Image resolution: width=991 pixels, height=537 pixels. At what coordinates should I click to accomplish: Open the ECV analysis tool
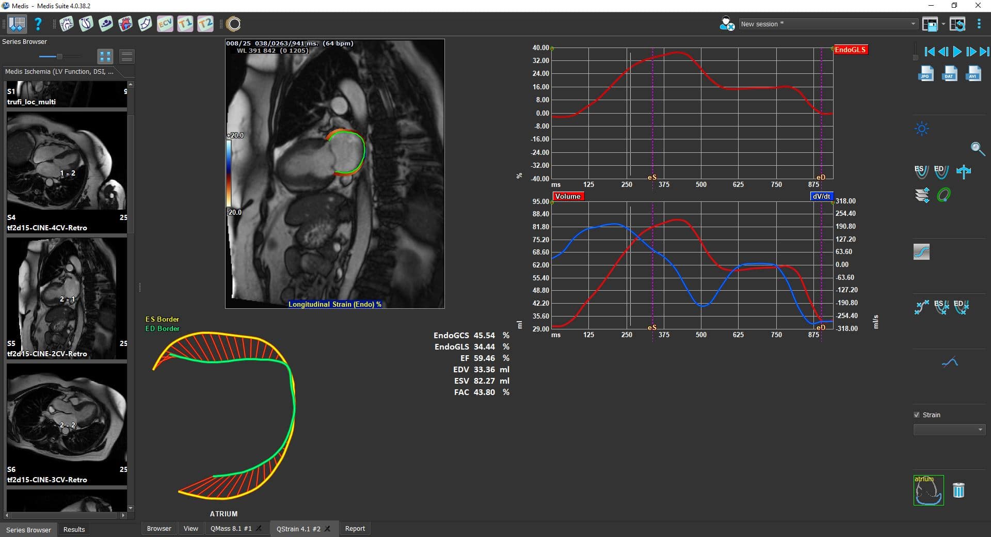coord(165,24)
